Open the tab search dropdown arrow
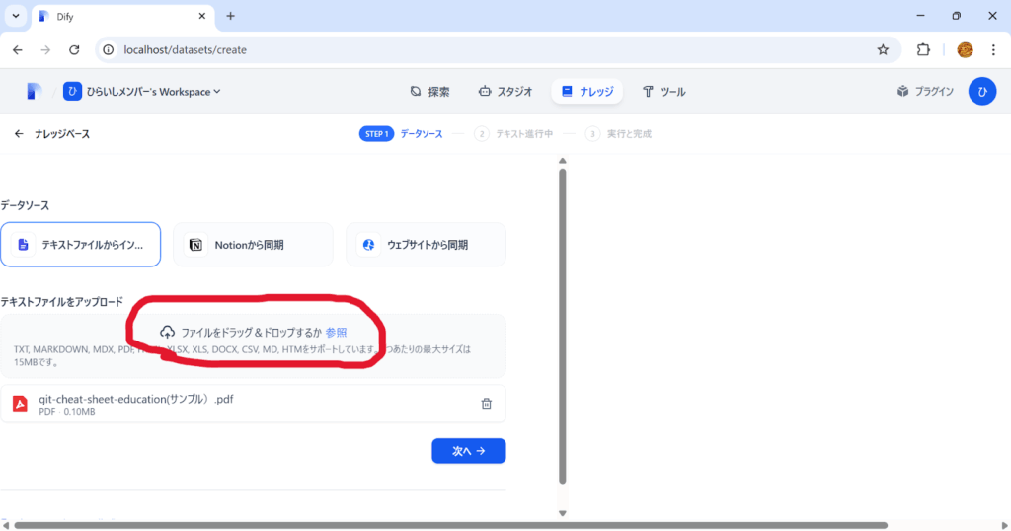Screen dimensions: 1011x531 click(x=16, y=16)
